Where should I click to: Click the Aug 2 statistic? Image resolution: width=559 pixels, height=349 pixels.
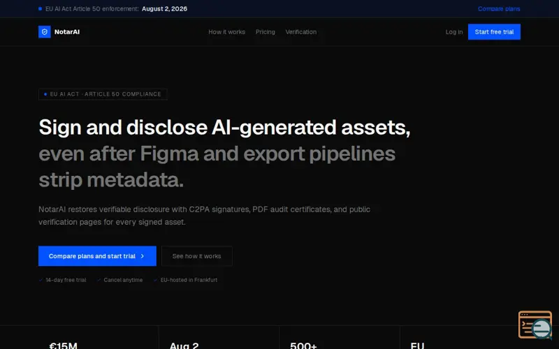point(184,346)
